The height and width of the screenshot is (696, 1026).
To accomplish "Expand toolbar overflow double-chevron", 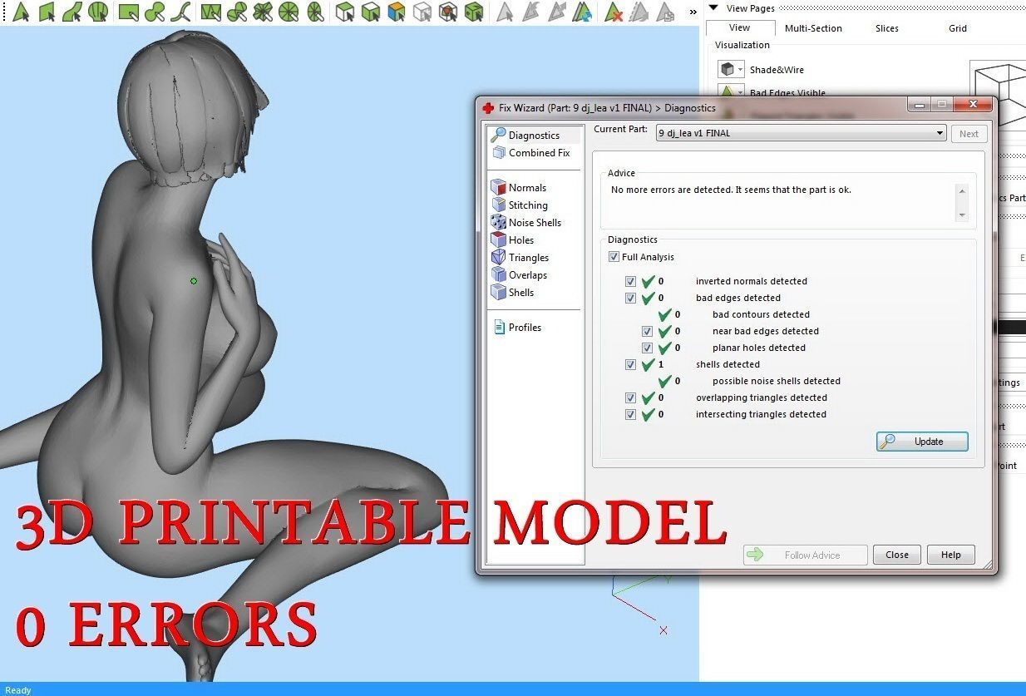I will click(693, 12).
